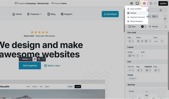Open Help & feedback menu entry
The image size is (169, 99).
136,21
